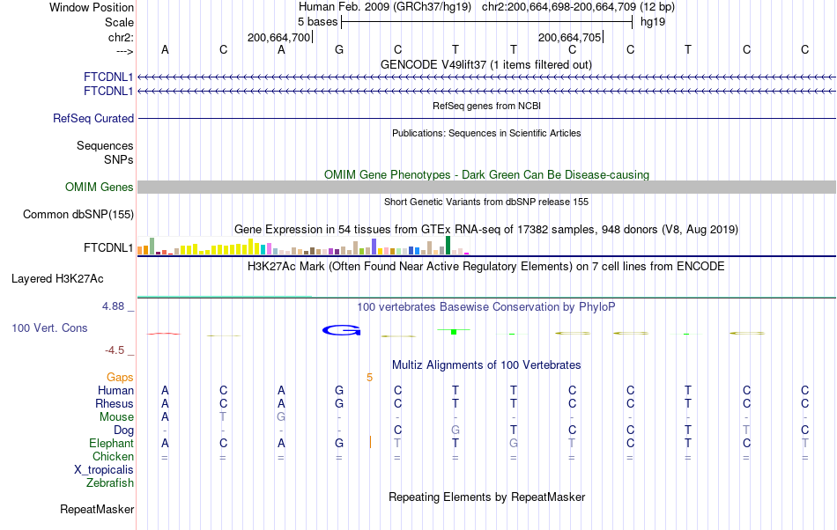Click the 200,664,700 coordinate marker
Screen dimensions: 837x530
point(278,37)
